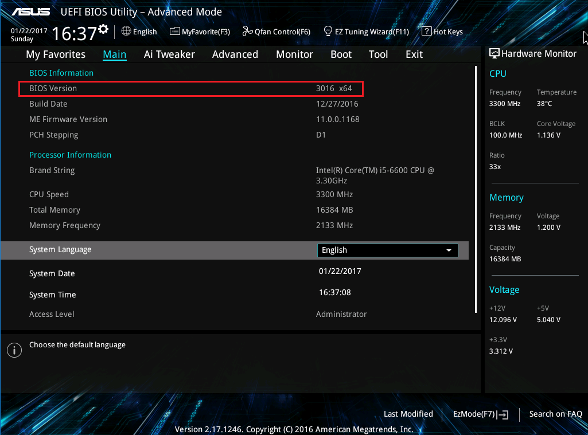Click the Processor Information heading
The image size is (588, 435).
[70, 155]
